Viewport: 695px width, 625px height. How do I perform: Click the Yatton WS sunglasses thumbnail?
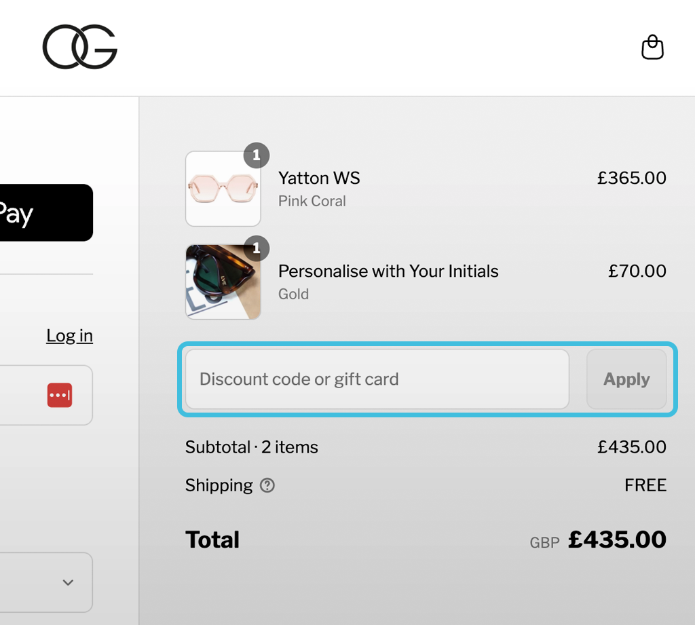[x=223, y=190]
